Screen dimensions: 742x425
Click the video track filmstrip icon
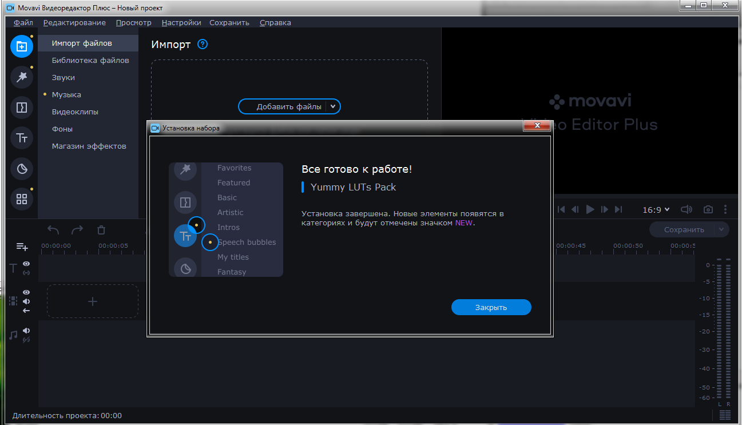14,301
